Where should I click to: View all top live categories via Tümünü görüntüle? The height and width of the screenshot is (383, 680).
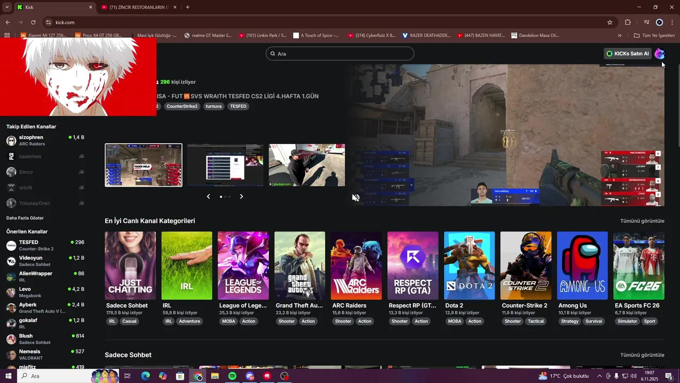pos(642,221)
